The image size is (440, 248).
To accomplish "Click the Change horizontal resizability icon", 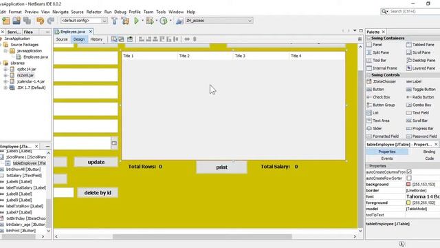I will pyautogui.click(x=187, y=39).
